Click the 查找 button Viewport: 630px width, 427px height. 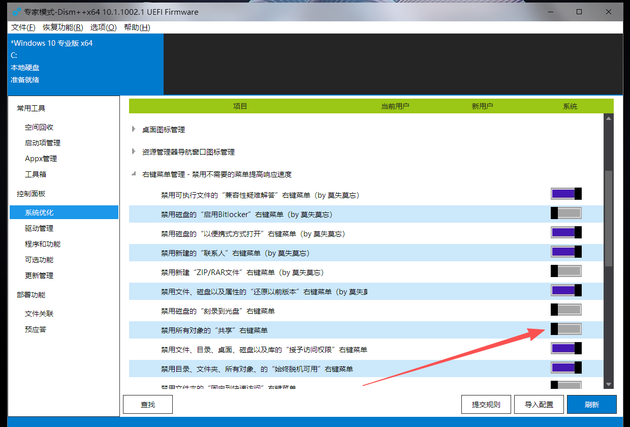147,405
